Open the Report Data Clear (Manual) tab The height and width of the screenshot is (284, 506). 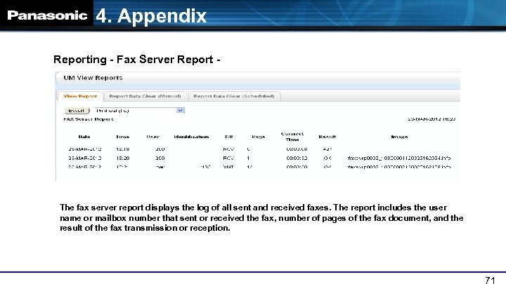pyautogui.click(x=145, y=96)
